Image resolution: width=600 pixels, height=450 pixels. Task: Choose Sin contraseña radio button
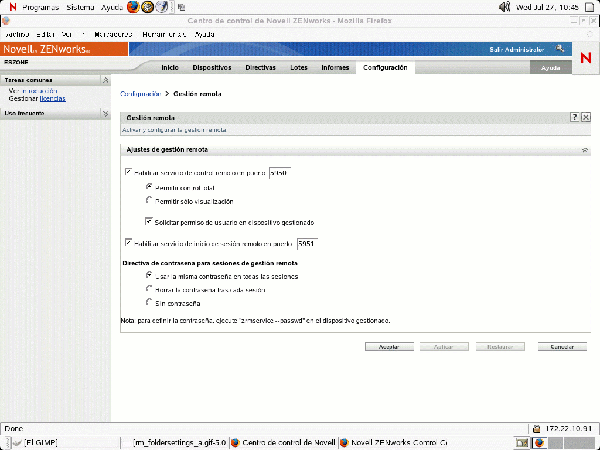click(x=149, y=302)
